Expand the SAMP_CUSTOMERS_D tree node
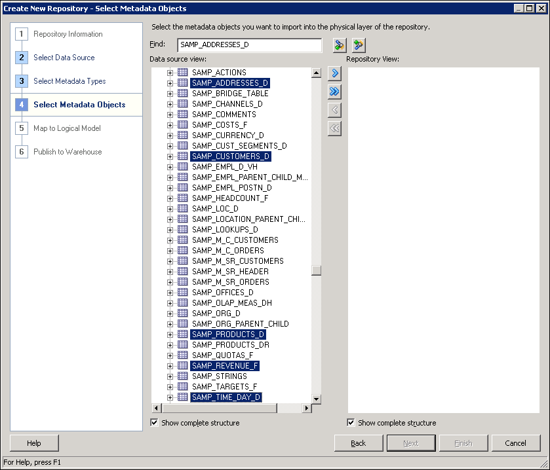This screenshot has height=470, width=550. point(170,156)
